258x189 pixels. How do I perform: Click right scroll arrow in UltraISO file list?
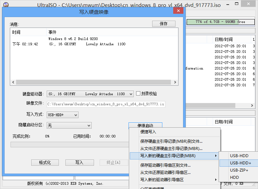[252, 105]
